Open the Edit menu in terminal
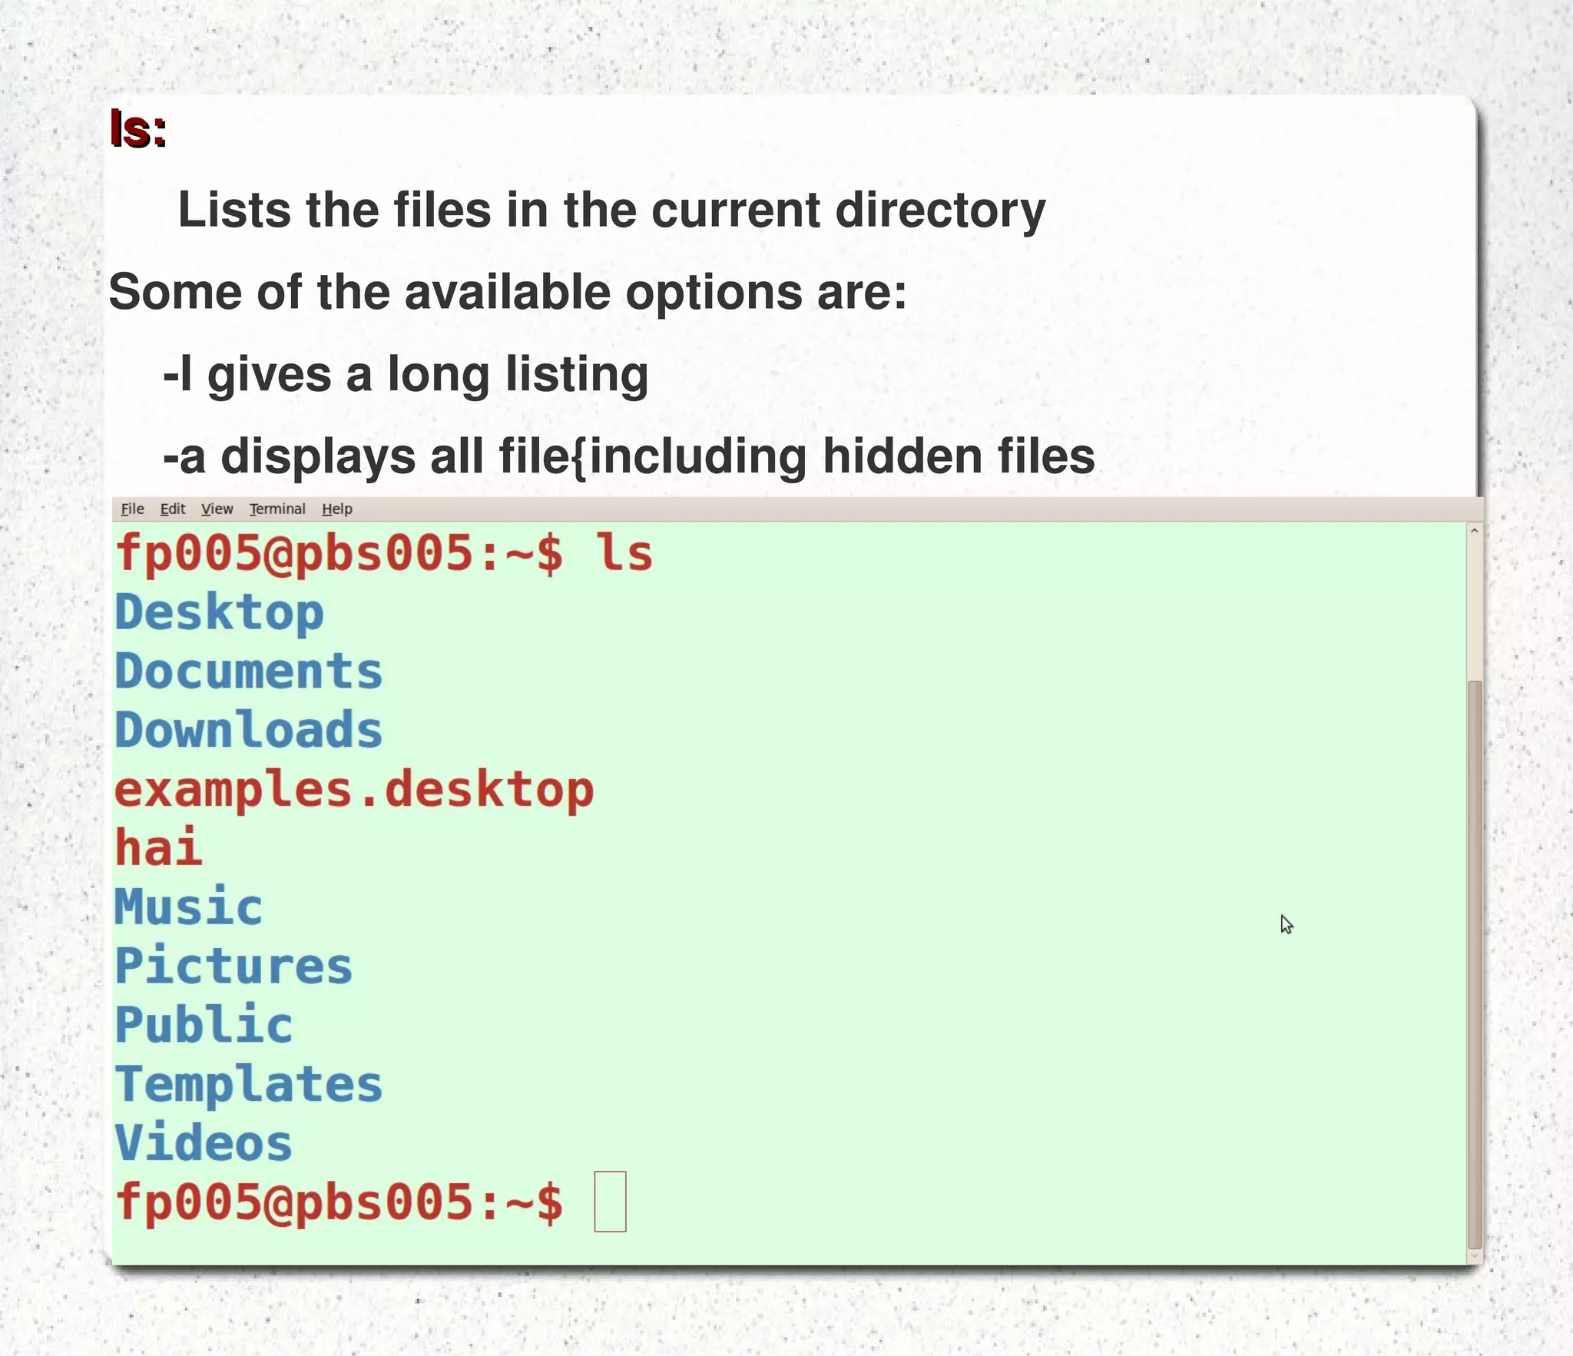This screenshot has width=1573, height=1356. 173,509
